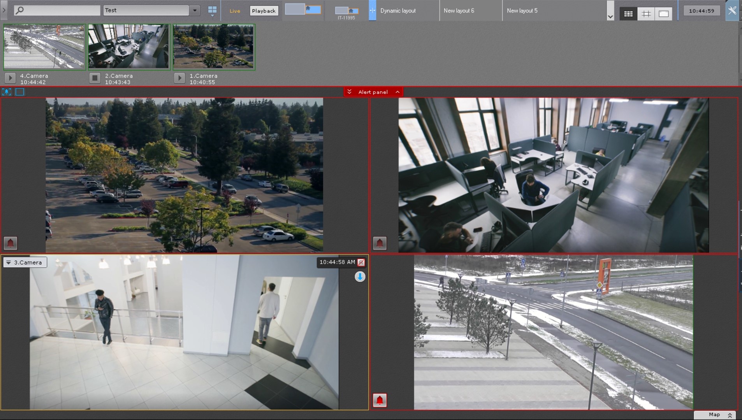742x420 pixels.
Task: Click the alarm bell on the office camera
Action: coord(380,243)
